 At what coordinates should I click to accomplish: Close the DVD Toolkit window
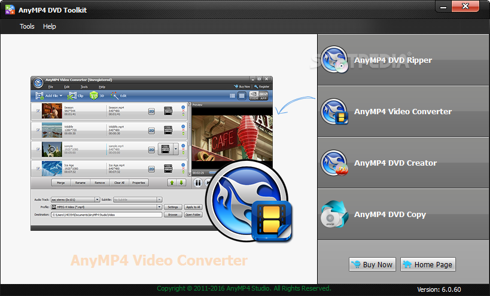pos(465,6)
